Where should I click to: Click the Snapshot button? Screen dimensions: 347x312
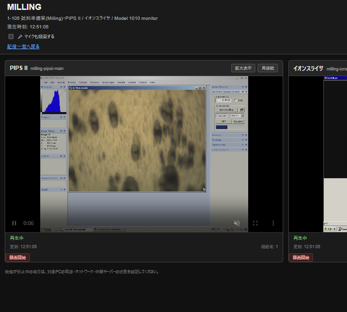click(239, 121)
